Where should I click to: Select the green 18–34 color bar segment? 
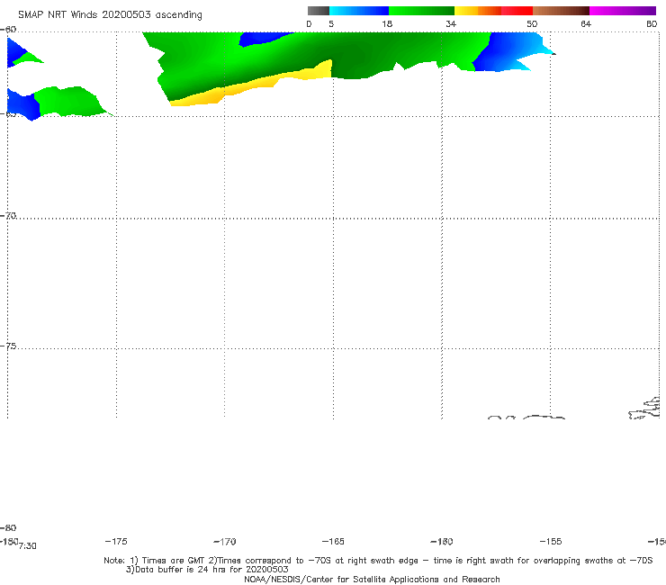tap(421, 11)
